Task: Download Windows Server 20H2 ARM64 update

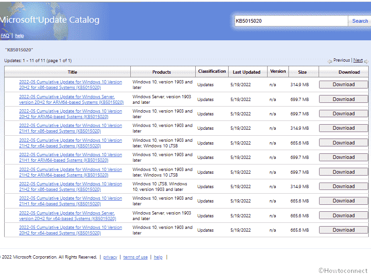Action: tap(343, 99)
